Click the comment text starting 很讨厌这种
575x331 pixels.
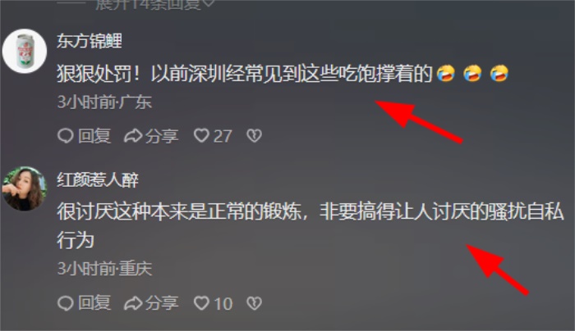[310, 225]
